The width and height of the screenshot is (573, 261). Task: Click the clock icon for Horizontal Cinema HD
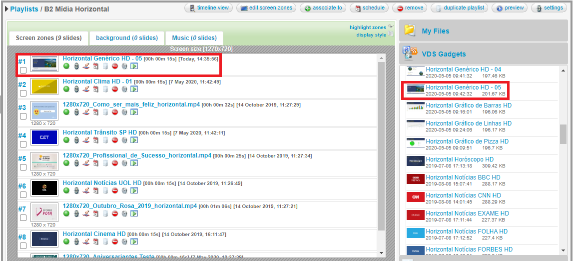pos(124,241)
